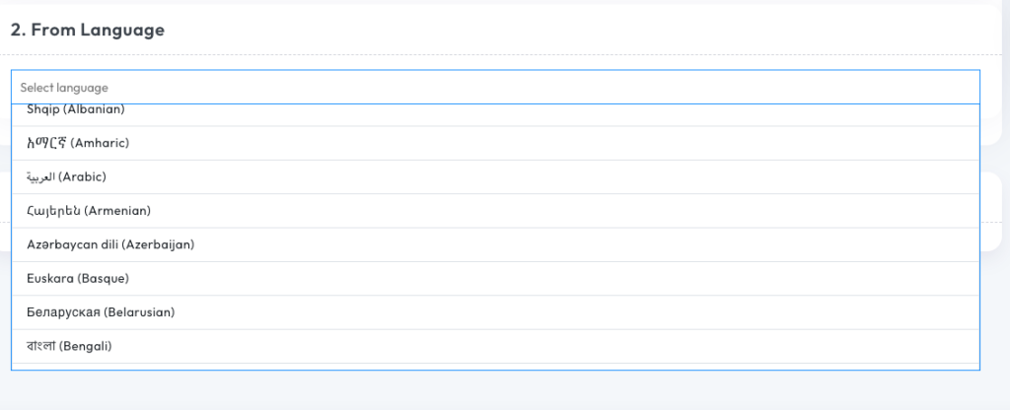Choose Azərbaycan dili (Azerbaijan) option
1010x410 pixels.
point(110,244)
